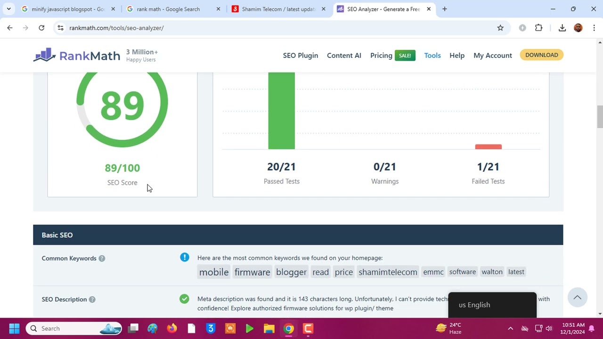The height and width of the screenshot is (339, 603).
Task: Open the notification bell in system tray
Action: tap(592, 328)
